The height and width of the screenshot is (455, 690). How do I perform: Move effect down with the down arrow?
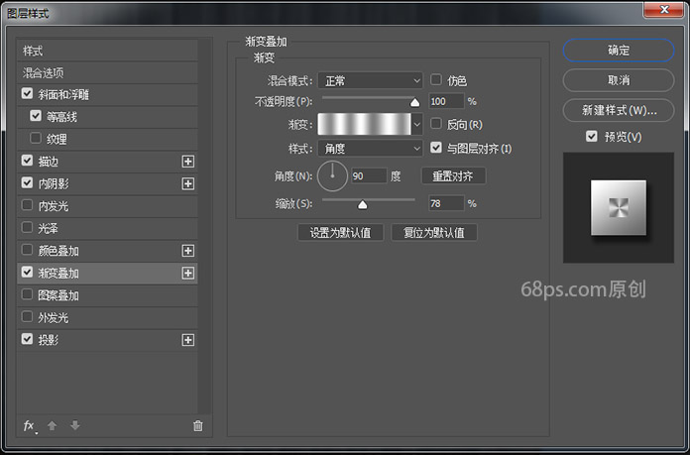[75, 425]
